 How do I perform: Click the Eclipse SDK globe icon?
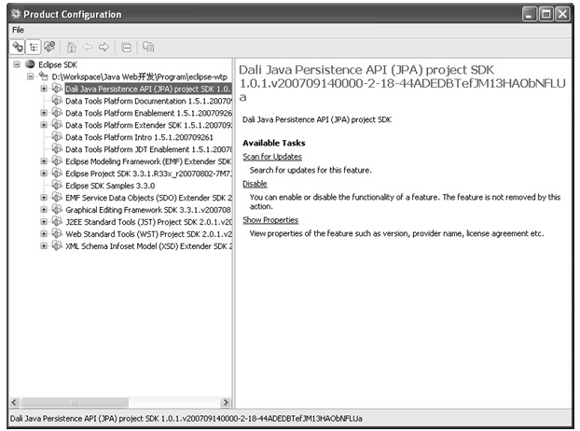coord(30,64)
